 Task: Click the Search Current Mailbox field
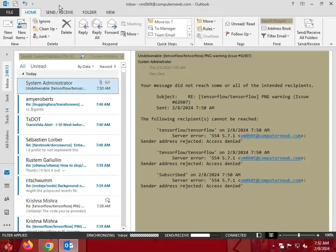[50, 56]
